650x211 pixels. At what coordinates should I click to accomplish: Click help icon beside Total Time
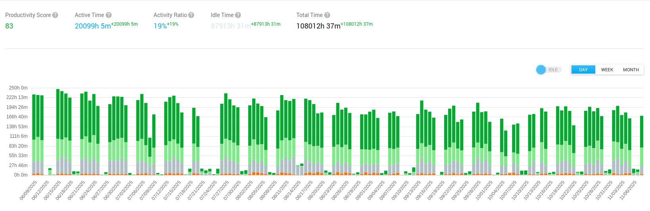pos(327,15)
